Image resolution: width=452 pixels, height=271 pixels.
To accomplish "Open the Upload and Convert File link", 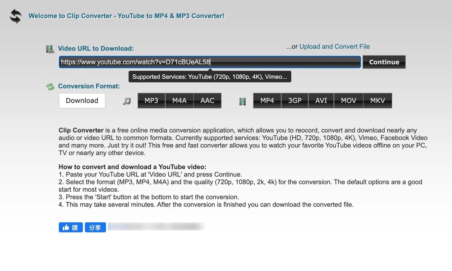I will pos(334,47).
